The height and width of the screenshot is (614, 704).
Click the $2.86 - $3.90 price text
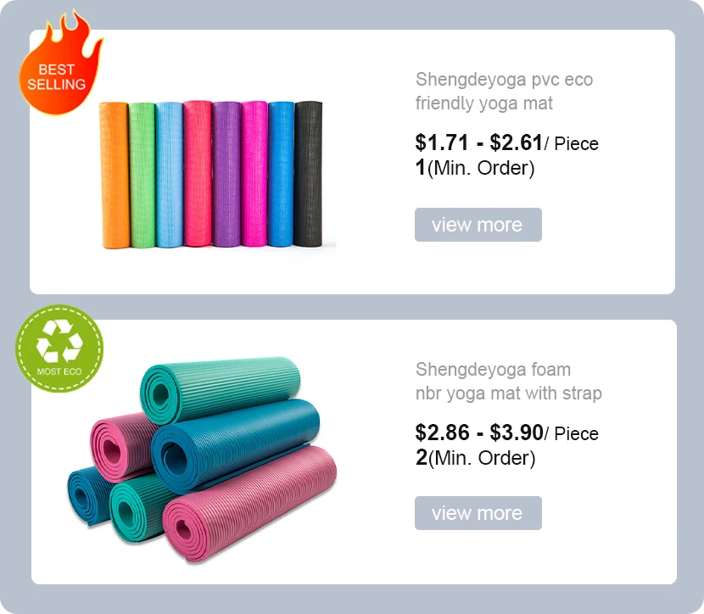click(478, 433)
